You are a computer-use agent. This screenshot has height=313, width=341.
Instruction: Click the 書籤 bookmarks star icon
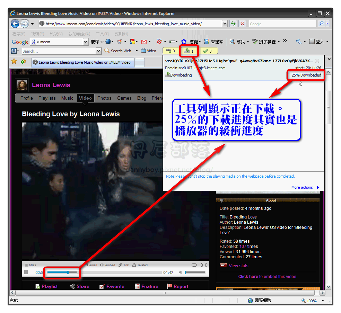tap(184, 42)
